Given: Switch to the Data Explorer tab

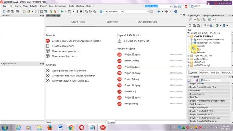Looking at the screenshot, I should click(x=216, y=72).
